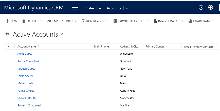Screen dimensions: 220x111
Task: Go to the Accounts menu item
Action: [x=114, y=8]
